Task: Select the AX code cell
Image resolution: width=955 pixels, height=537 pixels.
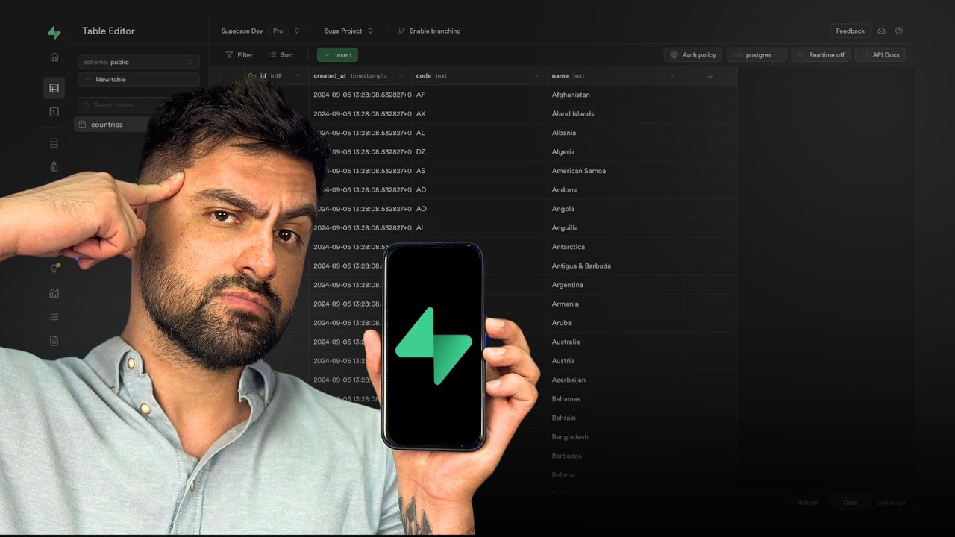Action: click(x=479, y=114)
